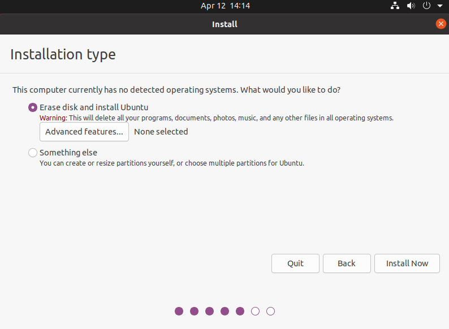Click the Install Now button
This screenshot has height=329, width=449.
[x=407, y=263]
